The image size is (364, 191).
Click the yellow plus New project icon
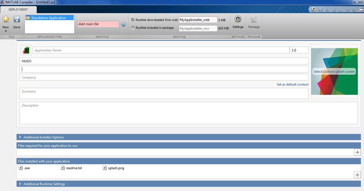(x=6, y=19)
